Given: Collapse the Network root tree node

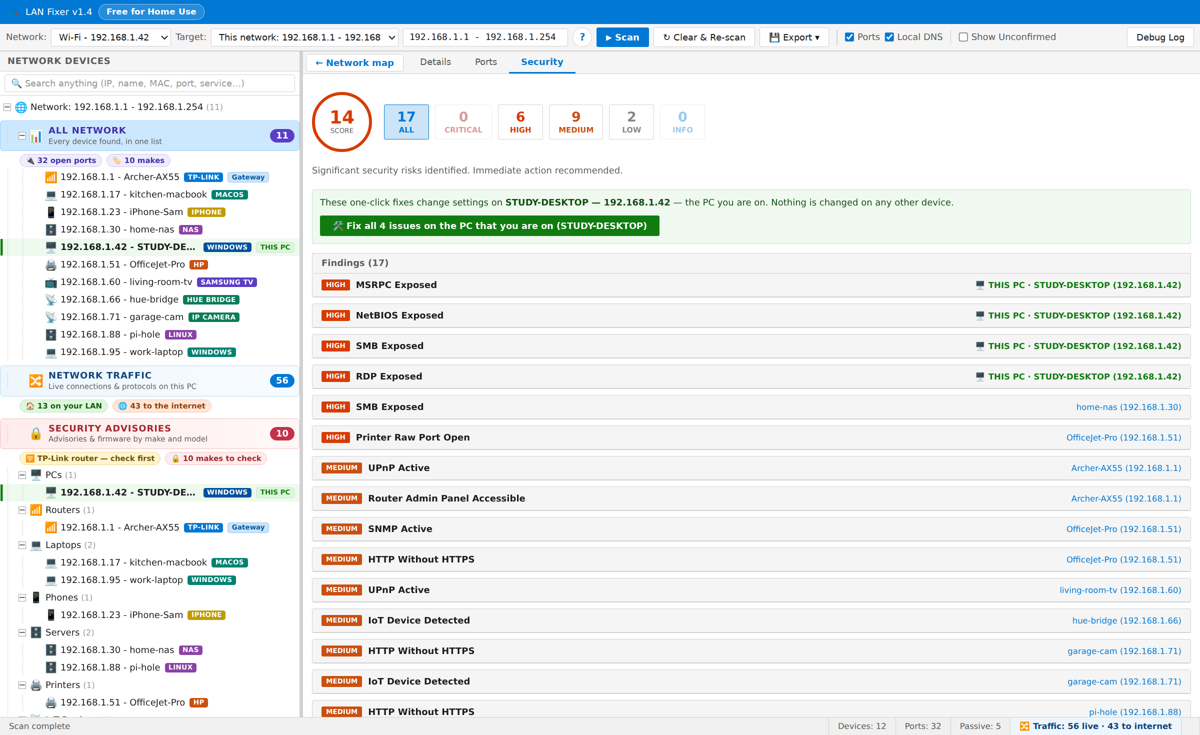Looking at the screenshot, I should (x=7, y=107).
